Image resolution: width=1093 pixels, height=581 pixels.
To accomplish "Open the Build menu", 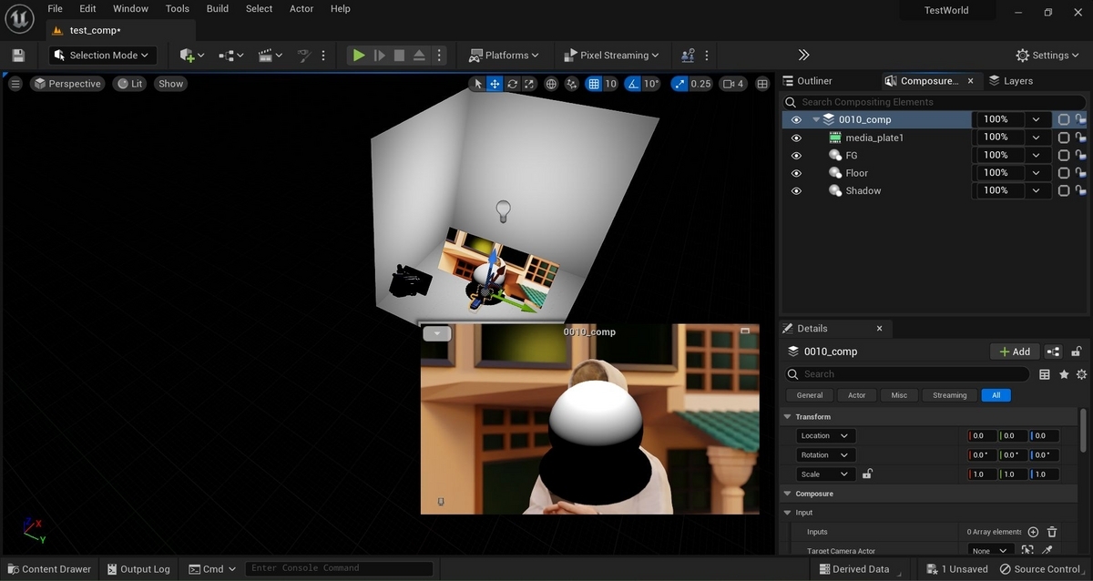I will click(218, 9).
